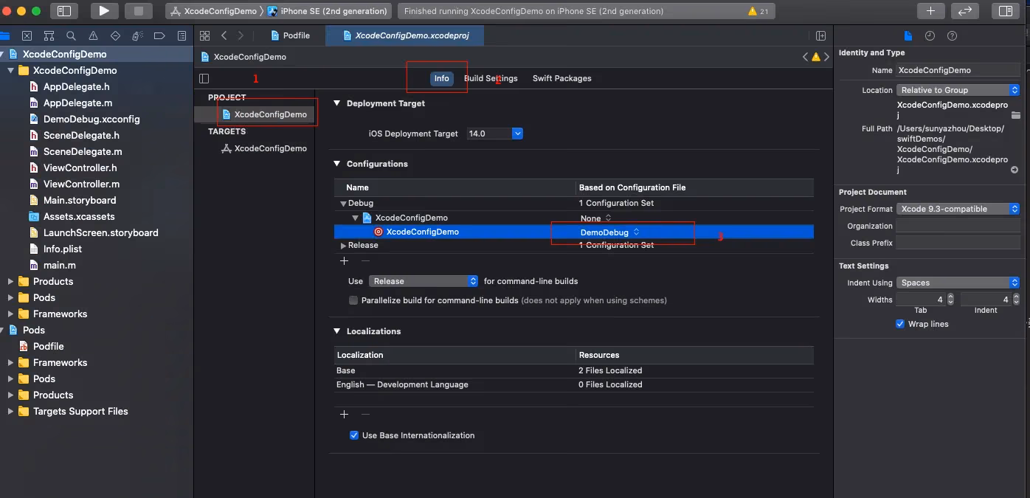1030x498 pixels.
Task: Select DemoDebug.xcconfig in file navigator
Action: tap(91, 119)
